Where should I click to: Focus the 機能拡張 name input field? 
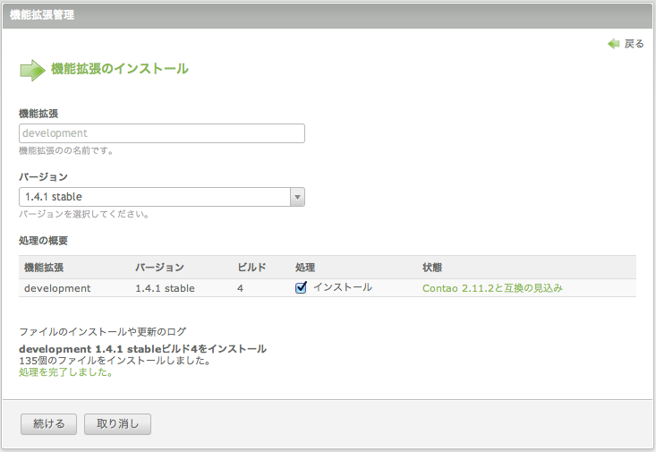[x=161, y=133]
